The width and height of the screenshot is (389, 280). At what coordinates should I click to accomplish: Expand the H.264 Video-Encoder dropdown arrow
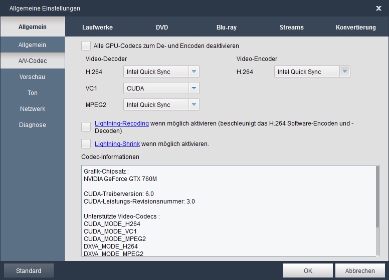pos(345,71)
